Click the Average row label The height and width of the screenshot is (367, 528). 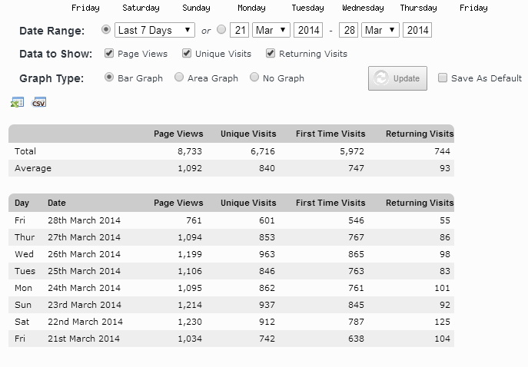coord(33,168)
